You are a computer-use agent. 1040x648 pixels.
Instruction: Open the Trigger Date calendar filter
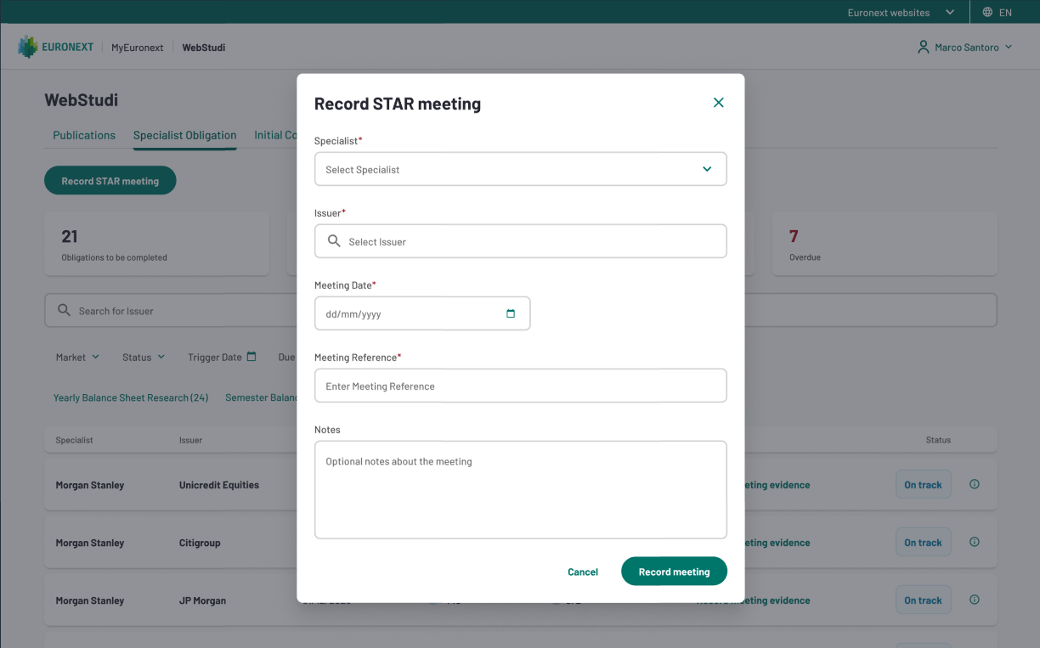click(x=222, y=358)
